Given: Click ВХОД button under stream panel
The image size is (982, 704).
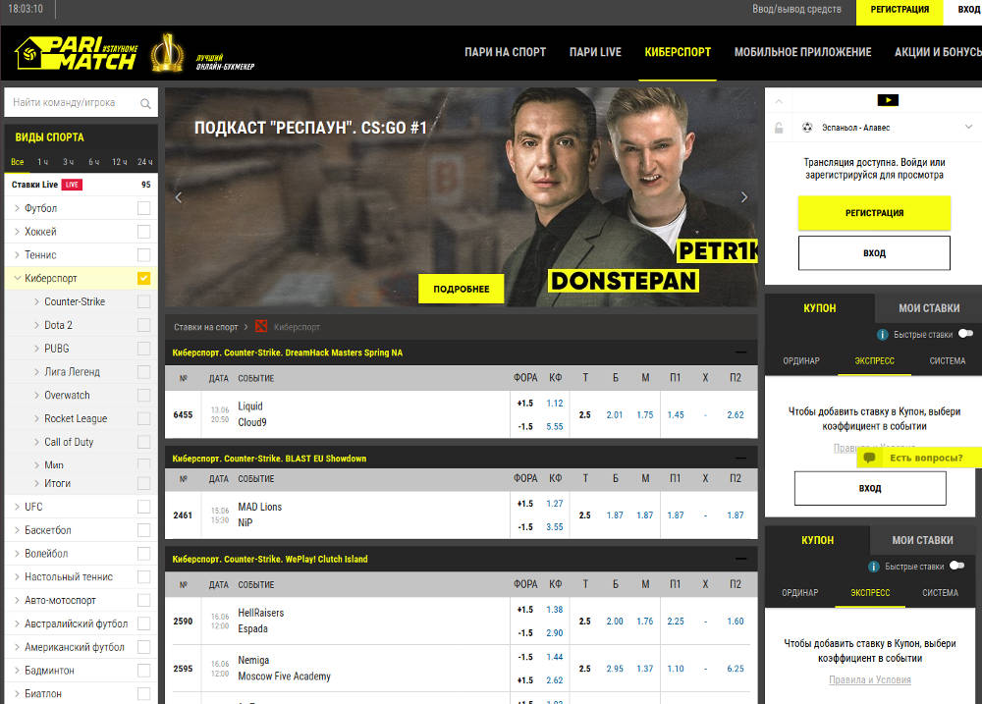Looking at the screenshot, I should [x=874, y=253].
